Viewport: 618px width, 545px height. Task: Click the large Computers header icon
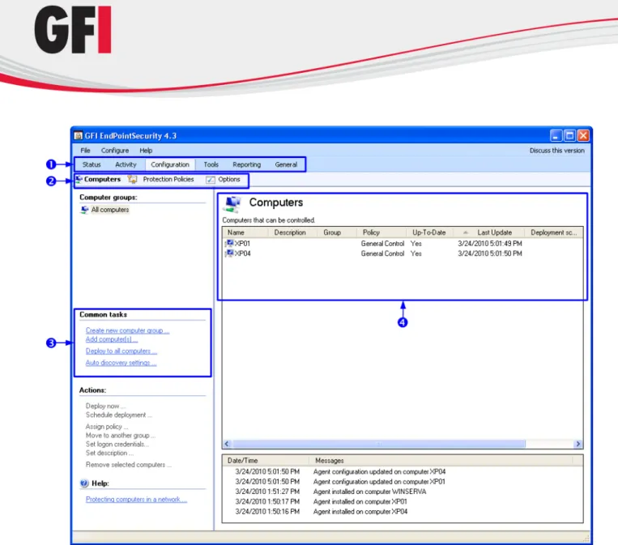point(232,204)
